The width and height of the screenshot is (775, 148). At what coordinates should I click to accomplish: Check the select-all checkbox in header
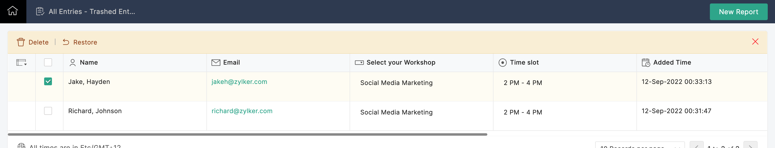point(48,63)
